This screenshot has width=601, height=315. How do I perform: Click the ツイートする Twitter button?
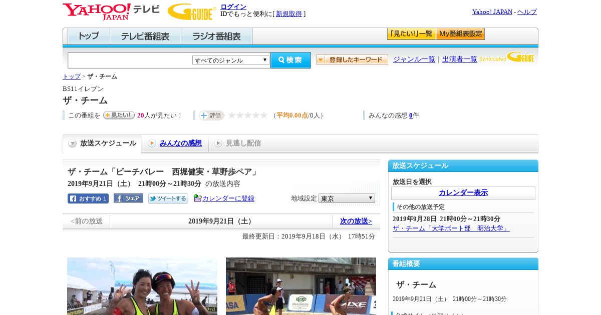pyautogui.click(x=168, y=198)
